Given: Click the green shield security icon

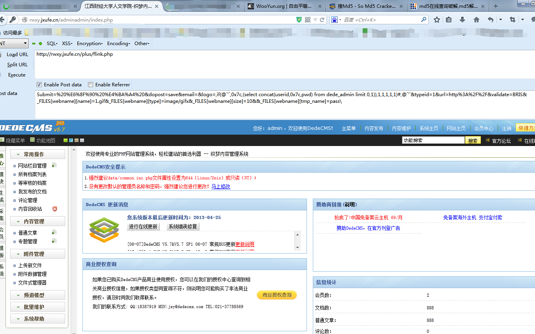Looking at the screenshot, I should click(x=299, y=20).
